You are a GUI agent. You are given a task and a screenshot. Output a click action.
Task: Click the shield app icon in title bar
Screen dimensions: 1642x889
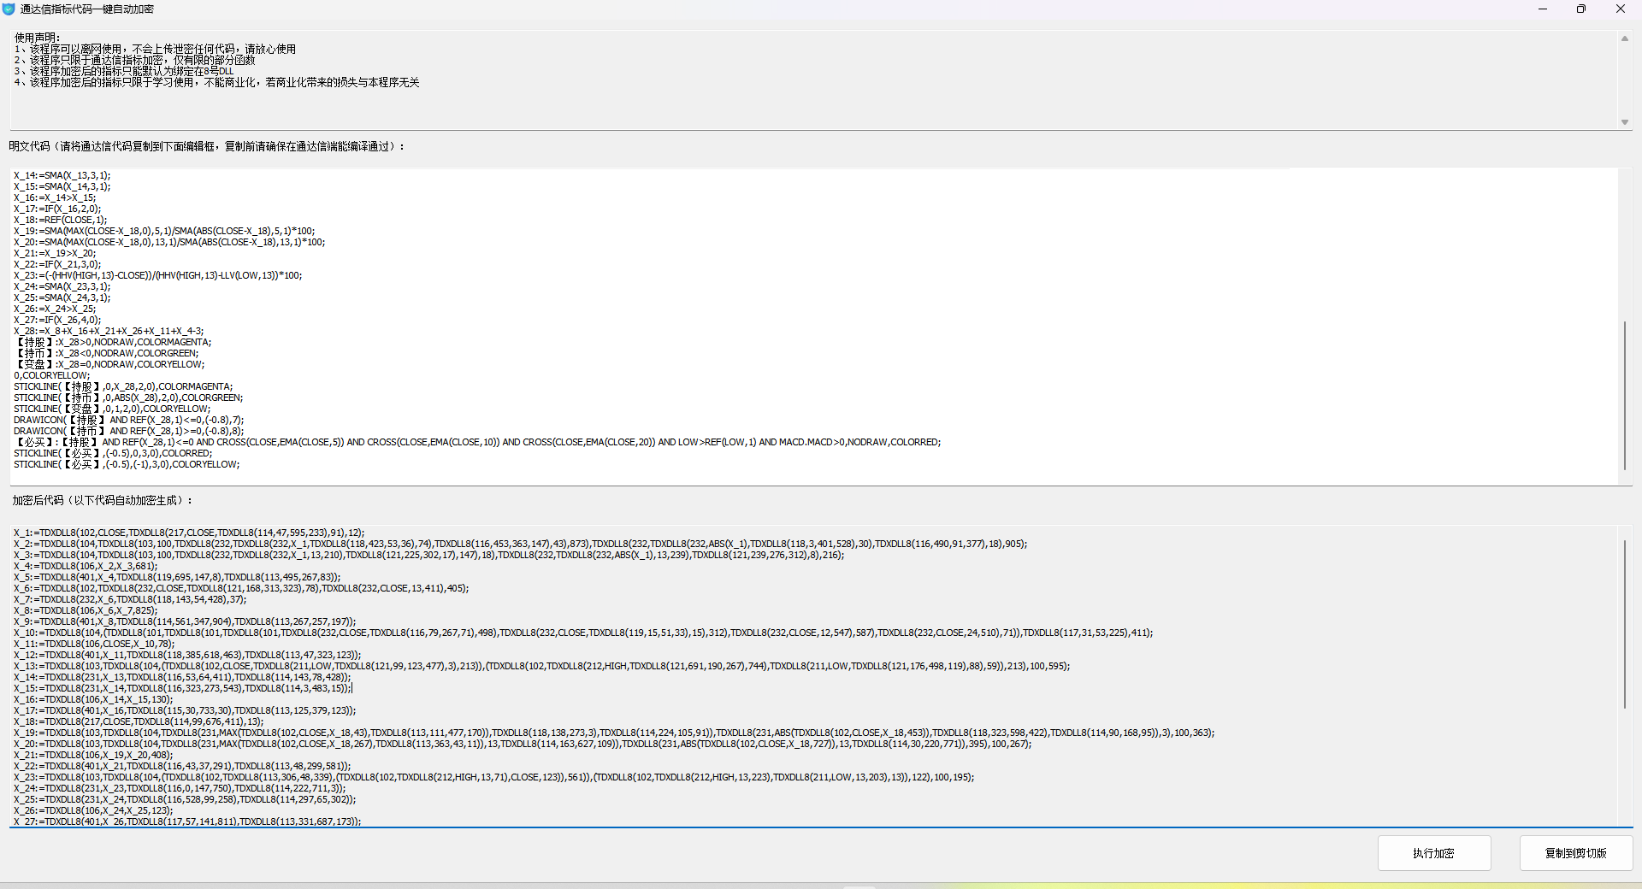9,9
